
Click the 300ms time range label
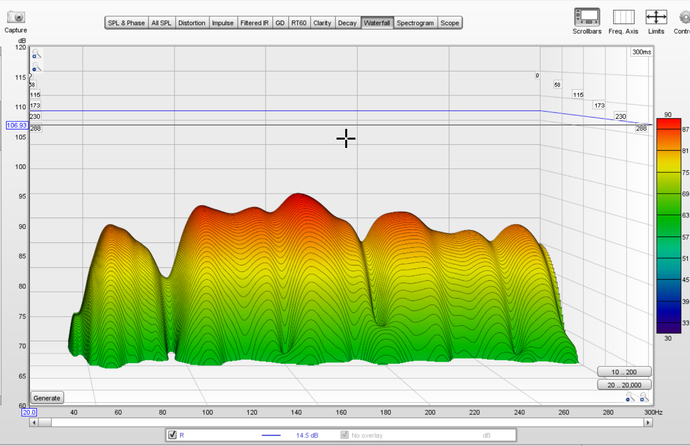(x=641, y=52)
